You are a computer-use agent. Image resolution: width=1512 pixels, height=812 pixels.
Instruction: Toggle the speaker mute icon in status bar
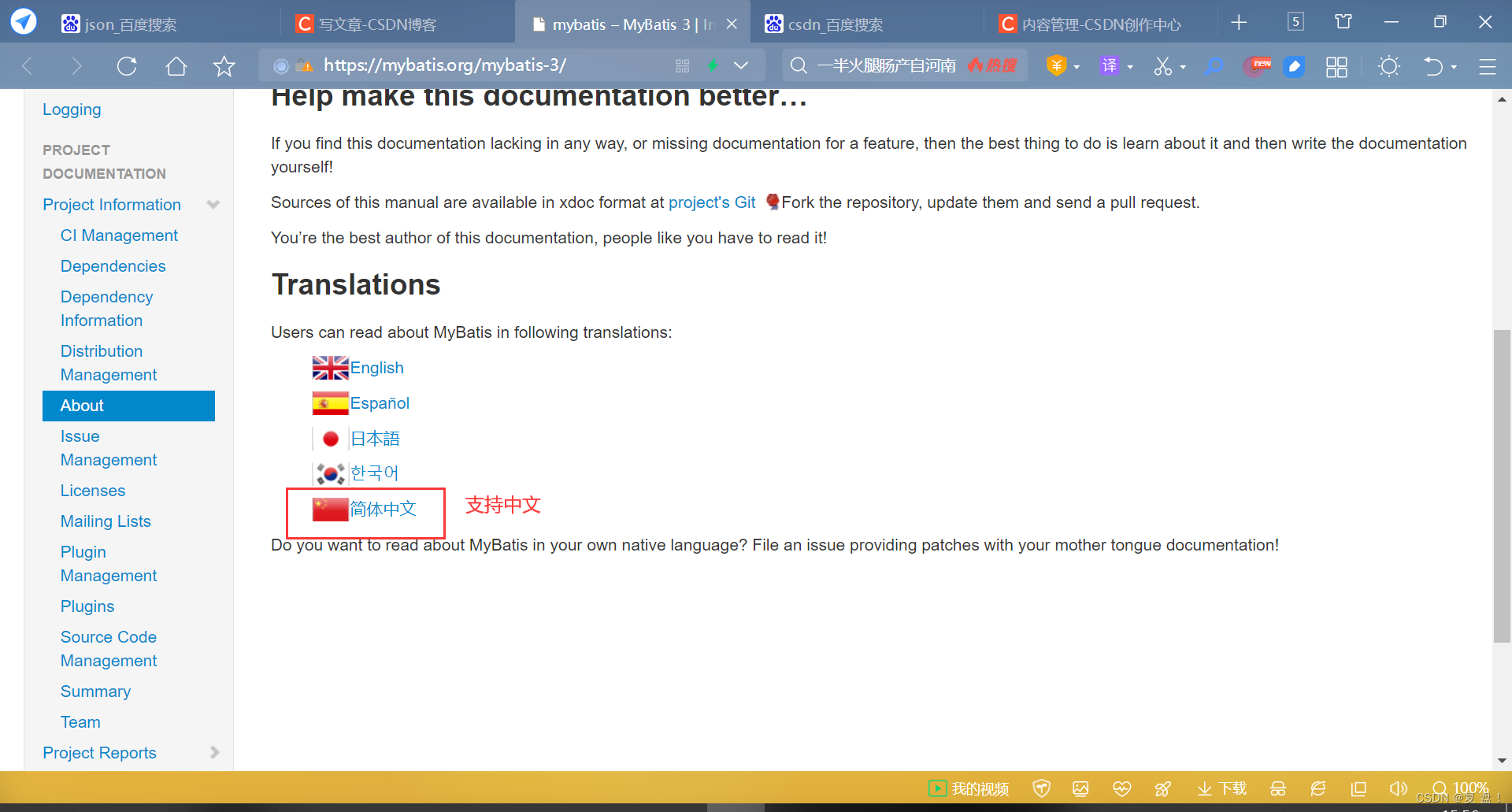click(1398, 788)
